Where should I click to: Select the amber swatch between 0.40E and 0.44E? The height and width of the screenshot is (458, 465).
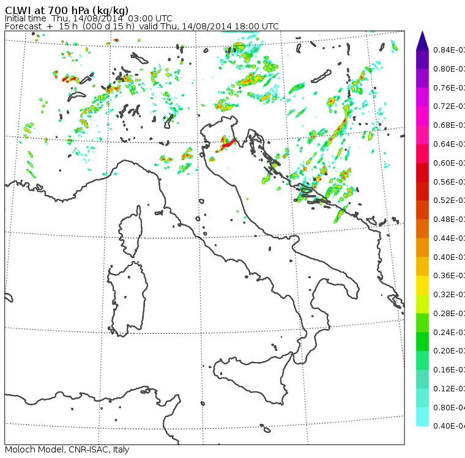[422, 248]
